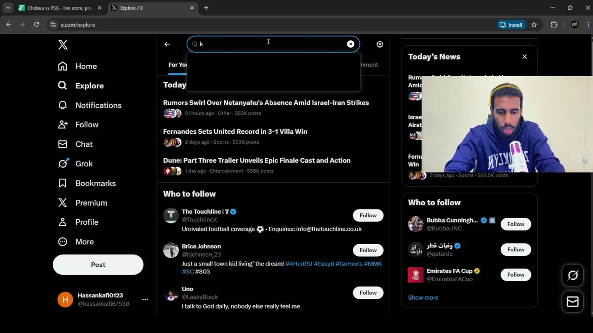Click the #4HerRSJ hashtag
This screenshot has height=333, width=593.
(299, 264)
